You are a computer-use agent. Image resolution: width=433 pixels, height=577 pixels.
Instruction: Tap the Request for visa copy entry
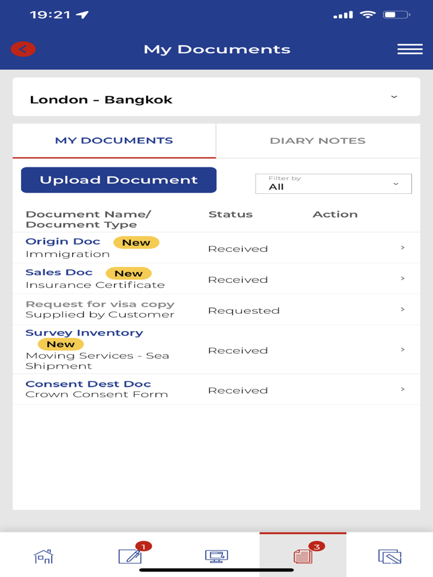click(100, 305)
